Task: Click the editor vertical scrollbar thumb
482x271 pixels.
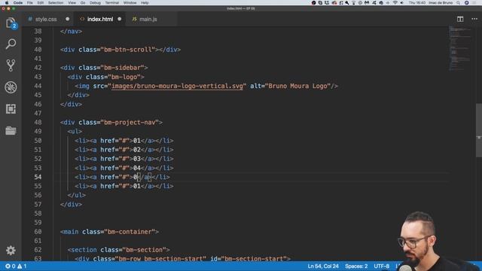Action: pos(479,130)
